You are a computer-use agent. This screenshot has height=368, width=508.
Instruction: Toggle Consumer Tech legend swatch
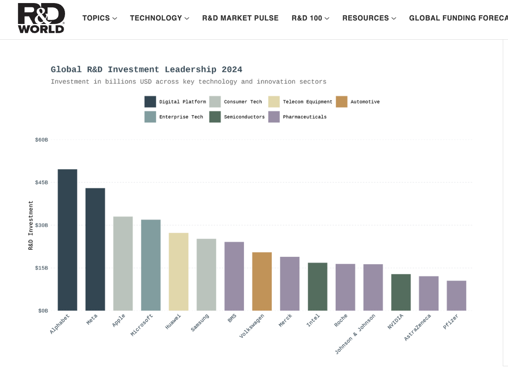tap(215, 102)
